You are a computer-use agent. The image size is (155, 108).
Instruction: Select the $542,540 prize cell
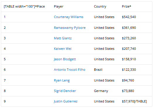(129, 17)
